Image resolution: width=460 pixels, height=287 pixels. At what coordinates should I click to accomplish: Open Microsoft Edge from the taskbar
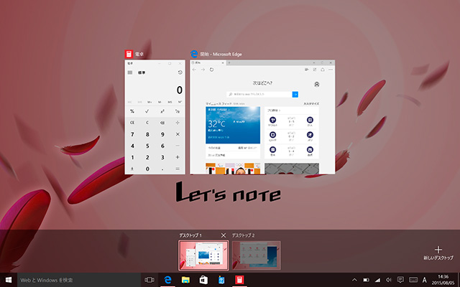tap(167, 280)
